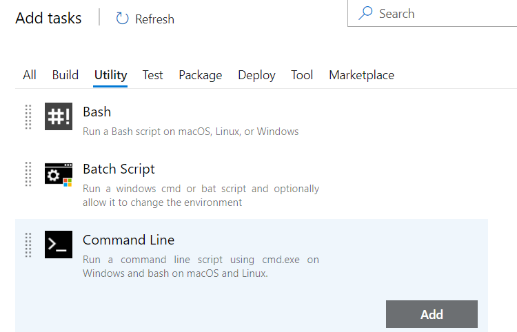Grab the drag handle beside Batch Script
The image size is (517, 332).
point(28,174)
